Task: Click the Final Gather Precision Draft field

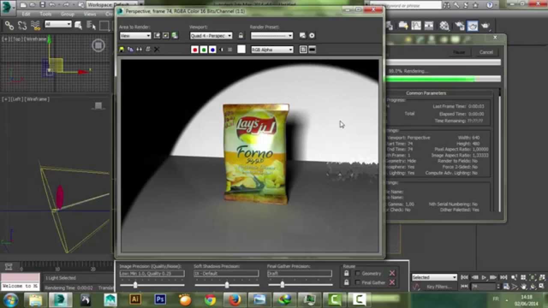Action: point(300,273)
